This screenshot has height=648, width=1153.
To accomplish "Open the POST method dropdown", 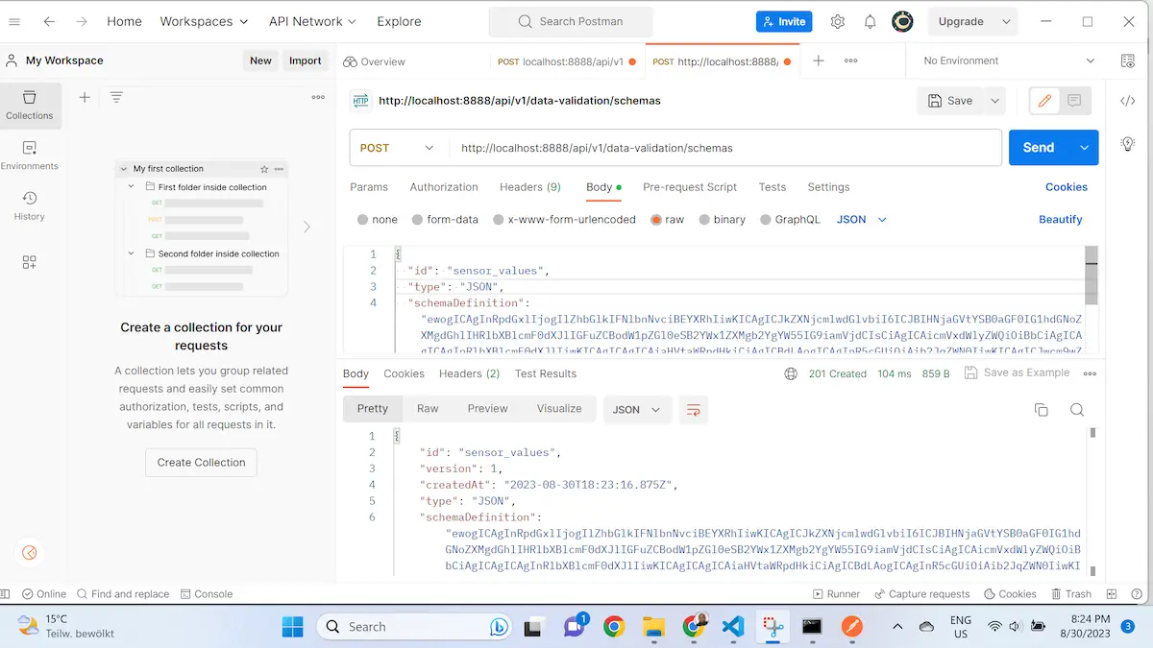I will (x=398, y=148).
